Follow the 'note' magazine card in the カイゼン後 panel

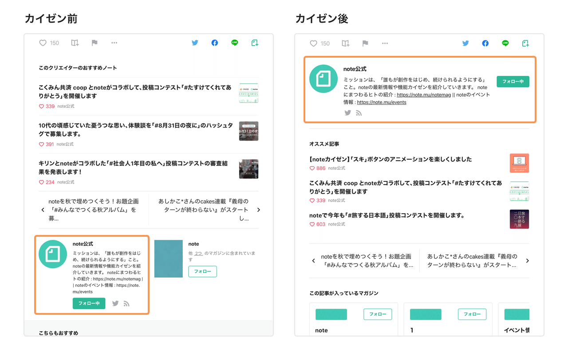(x=378, y=314)
